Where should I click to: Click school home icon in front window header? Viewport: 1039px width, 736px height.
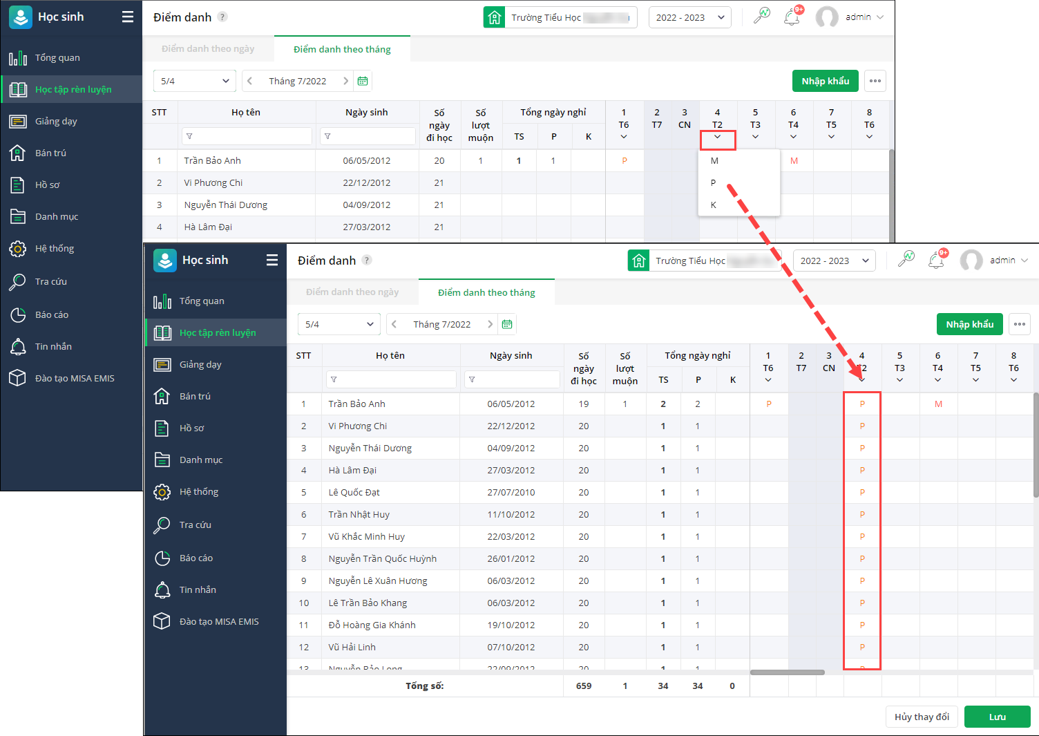click(x=639, y=261)
